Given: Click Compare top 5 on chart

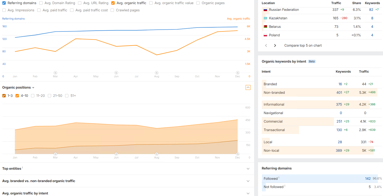Looking at the screenshot, I should (x=303, y=46).
